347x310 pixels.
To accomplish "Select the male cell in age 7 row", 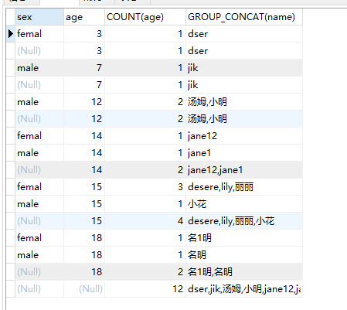I will [x=39, y=68].
